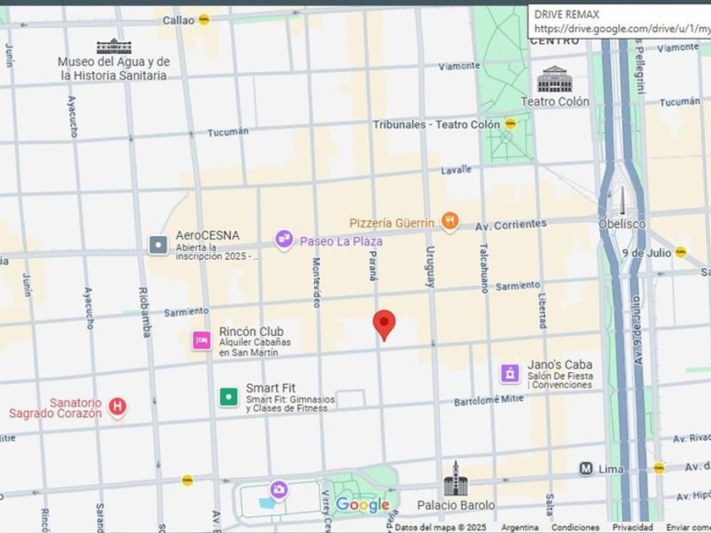This screenshot has width=711, height=533.
Task: Select the Smart Fit label
Action: (271, 388)
